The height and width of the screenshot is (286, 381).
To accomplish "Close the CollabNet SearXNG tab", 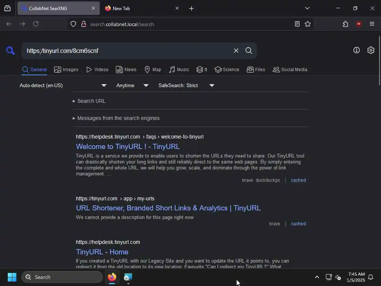I will point(93,8).
